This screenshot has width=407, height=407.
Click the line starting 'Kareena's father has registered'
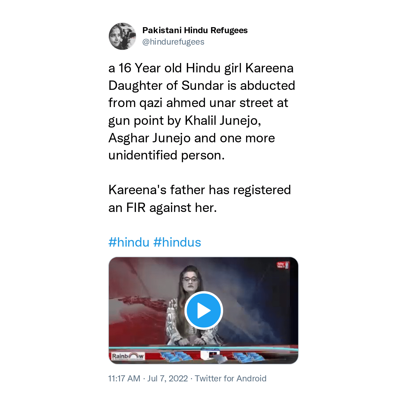pyautogui.click(x=200, y=190)
